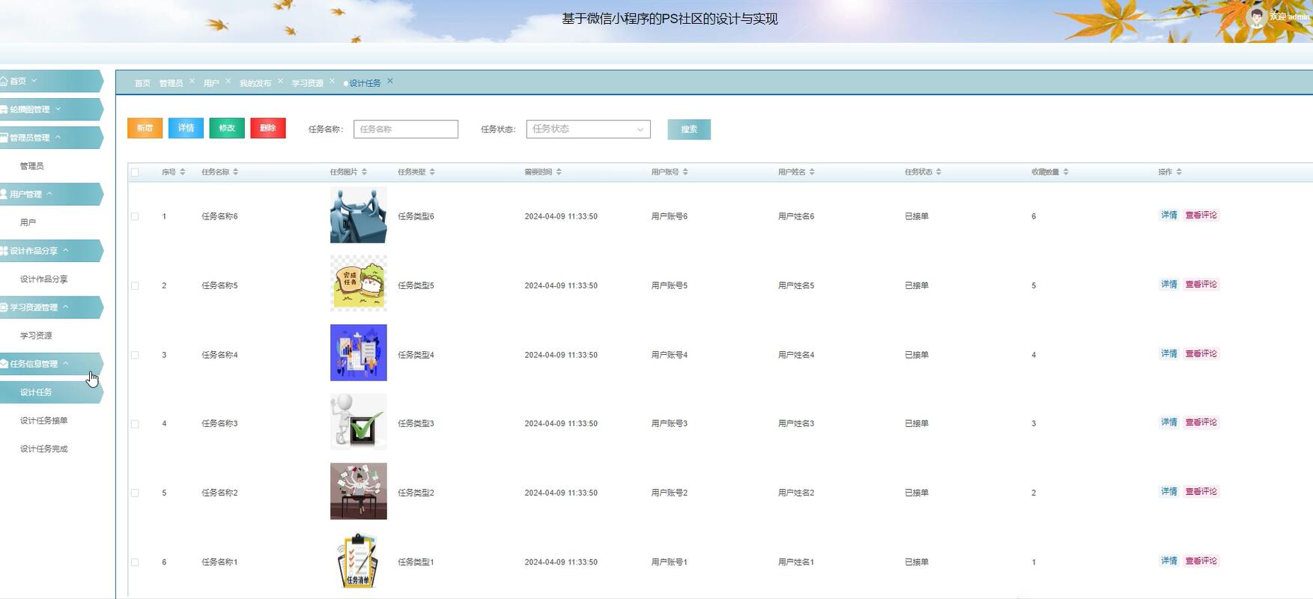Screen dimensions: 1313x599
Task: Sort by 需要时间 column arrows
Action: [x=559, y=172]
